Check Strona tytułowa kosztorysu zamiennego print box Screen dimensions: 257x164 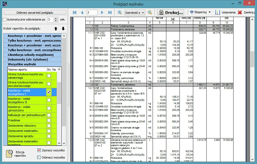click(x=49, y=76)
